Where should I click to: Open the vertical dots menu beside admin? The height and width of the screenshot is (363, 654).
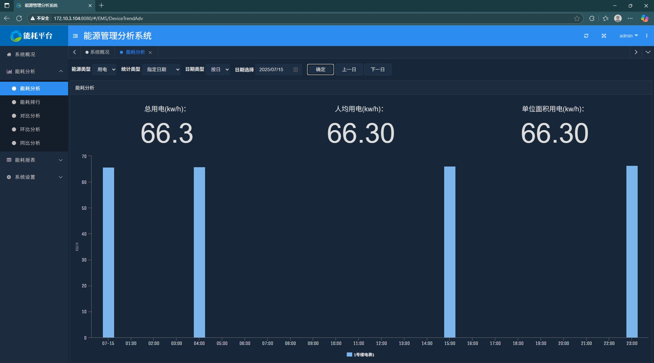tap(647, 36)
